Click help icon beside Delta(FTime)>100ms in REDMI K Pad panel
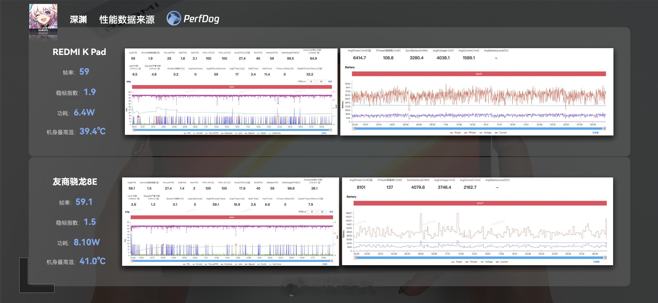Screen dimensions: 658x303 [321, 69]
